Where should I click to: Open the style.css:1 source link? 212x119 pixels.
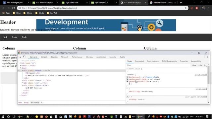(x=201, y=89)
